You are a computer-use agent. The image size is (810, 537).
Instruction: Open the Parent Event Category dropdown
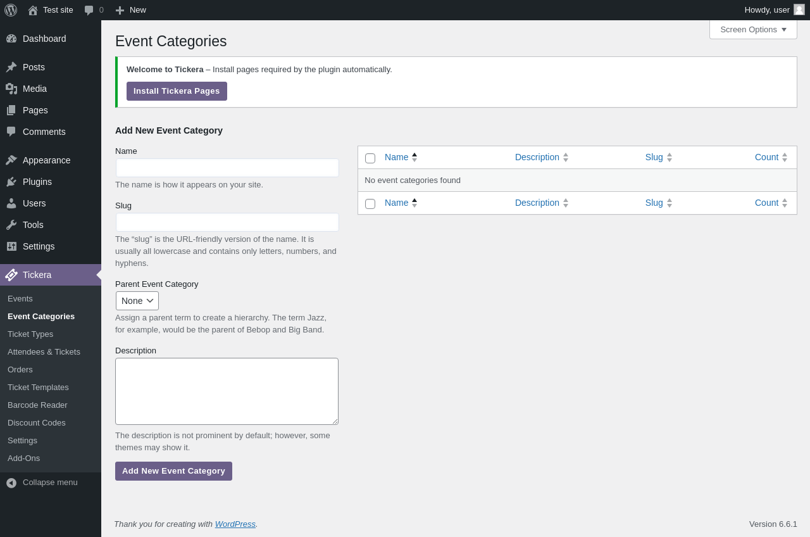point(137,301)
